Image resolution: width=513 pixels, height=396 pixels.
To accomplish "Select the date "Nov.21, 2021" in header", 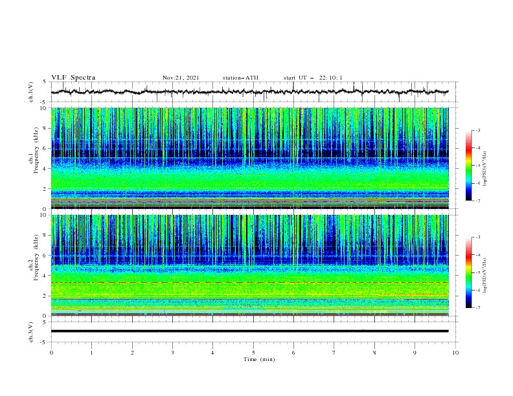I will click(x=181, y=78).
